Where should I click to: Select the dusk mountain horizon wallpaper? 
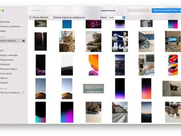[146, 112]
